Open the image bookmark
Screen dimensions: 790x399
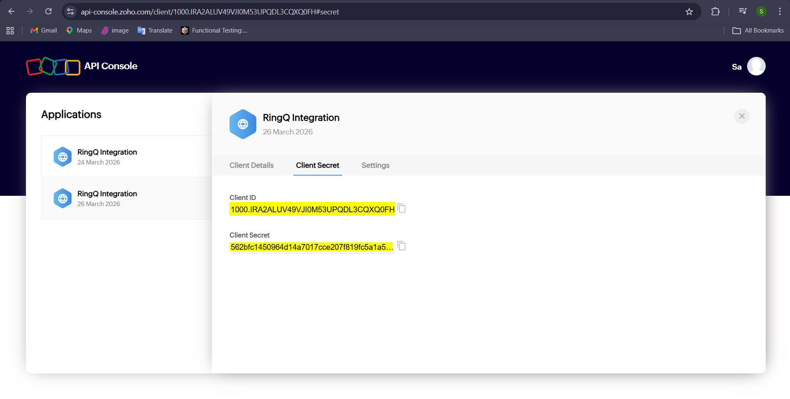[x=115, y=31]
